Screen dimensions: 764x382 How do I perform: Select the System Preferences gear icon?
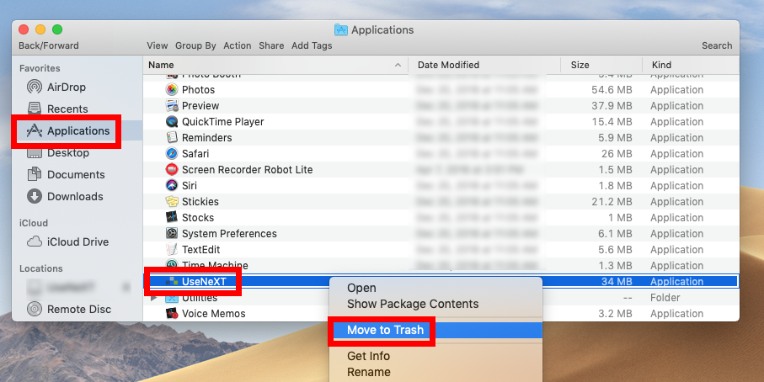click(x=172, y=234)
